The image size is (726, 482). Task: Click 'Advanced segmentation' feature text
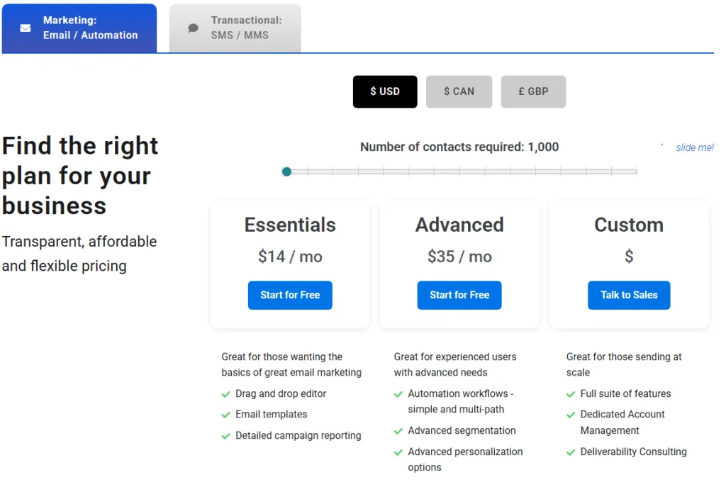(x=462, y=430)
